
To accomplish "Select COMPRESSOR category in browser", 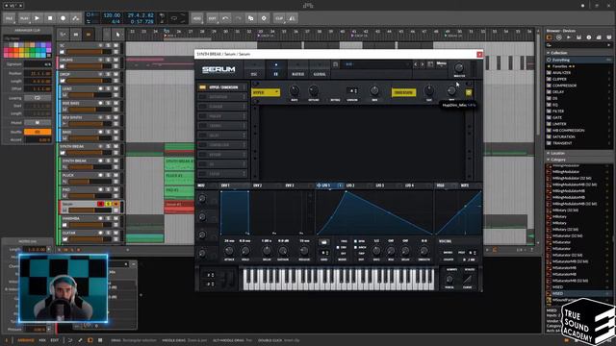I will (x=564, y=86).
